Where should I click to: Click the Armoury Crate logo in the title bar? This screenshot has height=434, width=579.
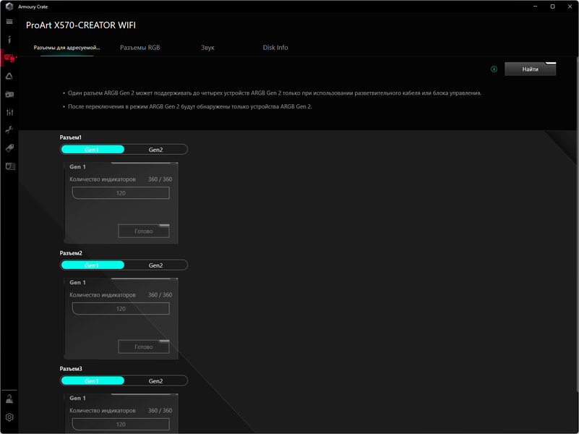pyautogui.click(x=9, y=7)
